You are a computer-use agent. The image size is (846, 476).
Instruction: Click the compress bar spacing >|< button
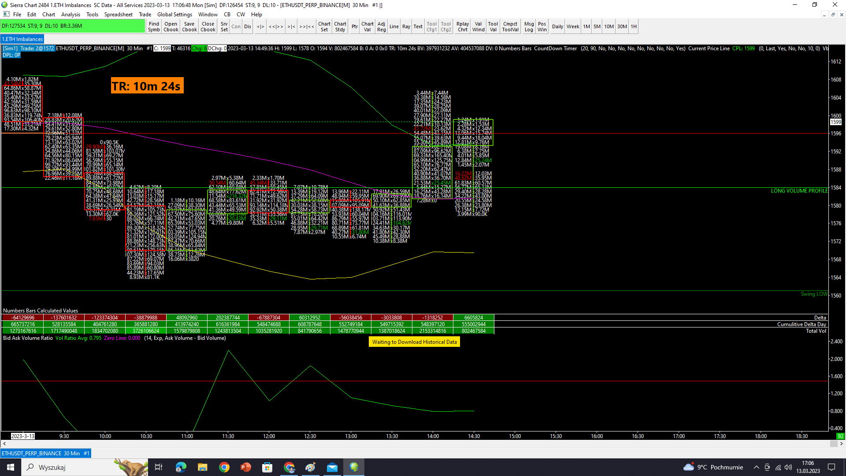[291, 26]
